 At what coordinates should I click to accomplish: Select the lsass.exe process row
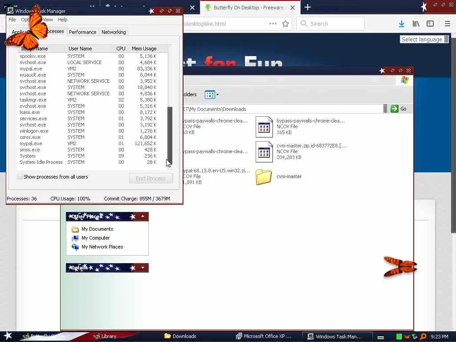pyautogui.click(x=88, y=112)
